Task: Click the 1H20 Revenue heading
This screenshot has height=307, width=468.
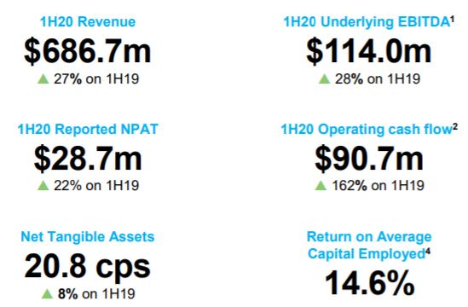Action: (88, 22)
